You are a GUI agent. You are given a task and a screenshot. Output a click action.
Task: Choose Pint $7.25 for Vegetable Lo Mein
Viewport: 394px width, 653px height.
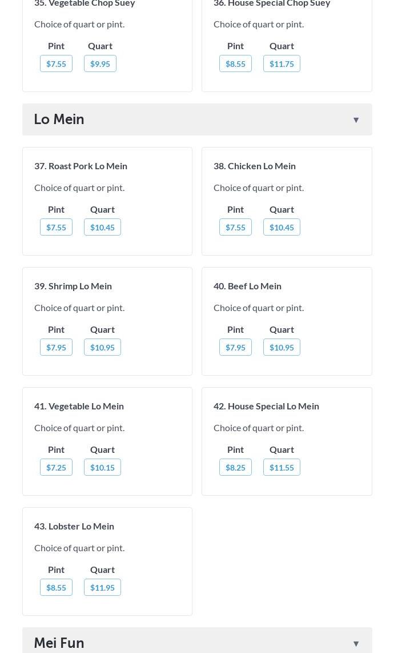click(x=56, y=467)
